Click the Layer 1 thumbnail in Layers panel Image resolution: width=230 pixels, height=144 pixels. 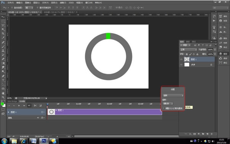tap(187, 59)
